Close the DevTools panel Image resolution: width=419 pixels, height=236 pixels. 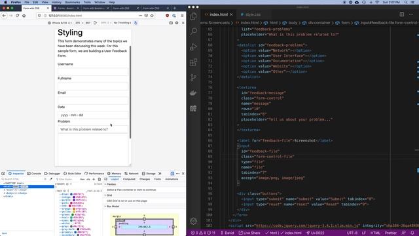click(x=183, y=173)
